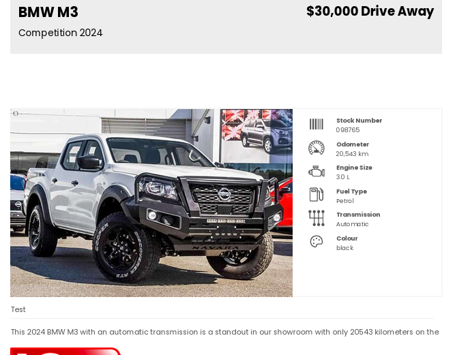Click the Petrol fuel type value

click(x=344, y=201)
